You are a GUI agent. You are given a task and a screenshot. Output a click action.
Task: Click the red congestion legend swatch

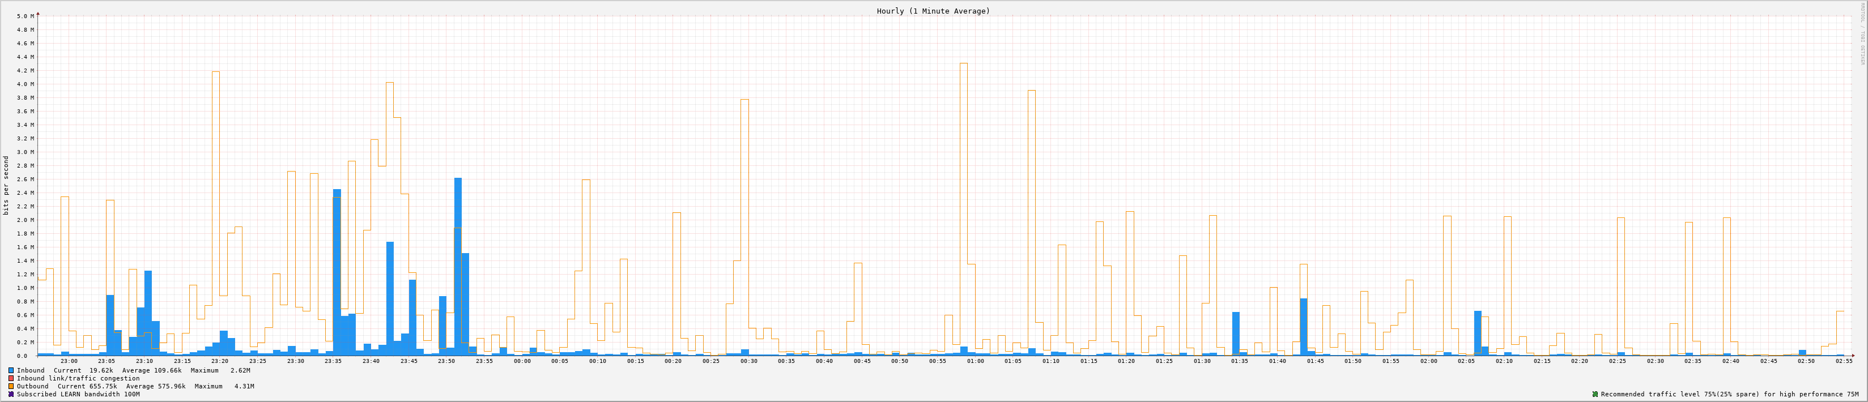pos(11,378)
